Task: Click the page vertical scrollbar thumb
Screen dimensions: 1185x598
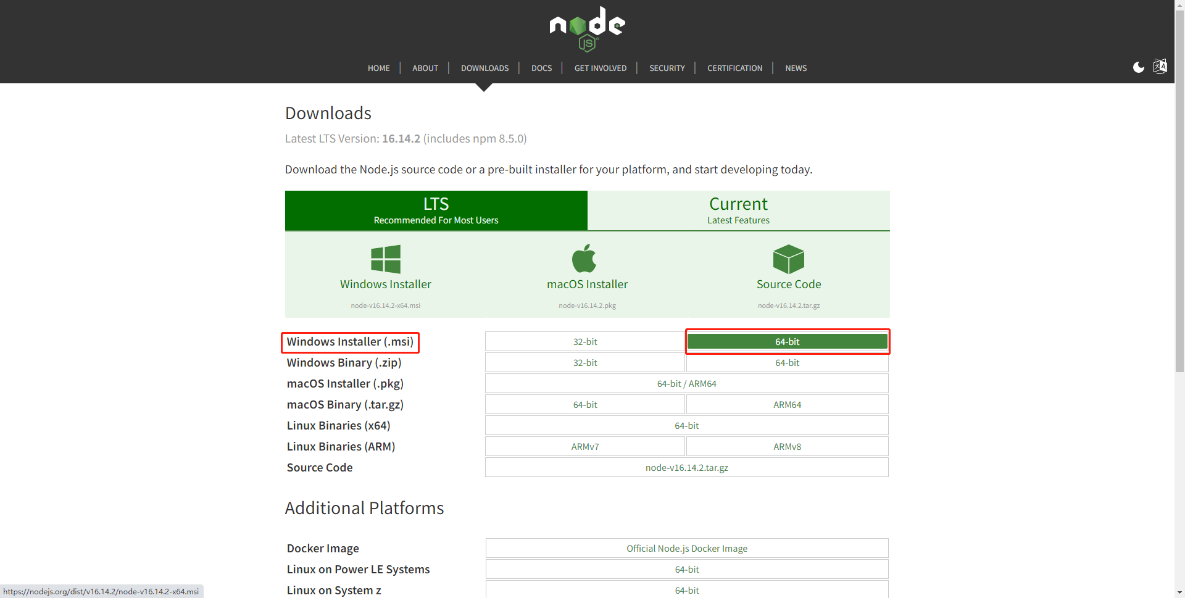Action: (1179, 191)
